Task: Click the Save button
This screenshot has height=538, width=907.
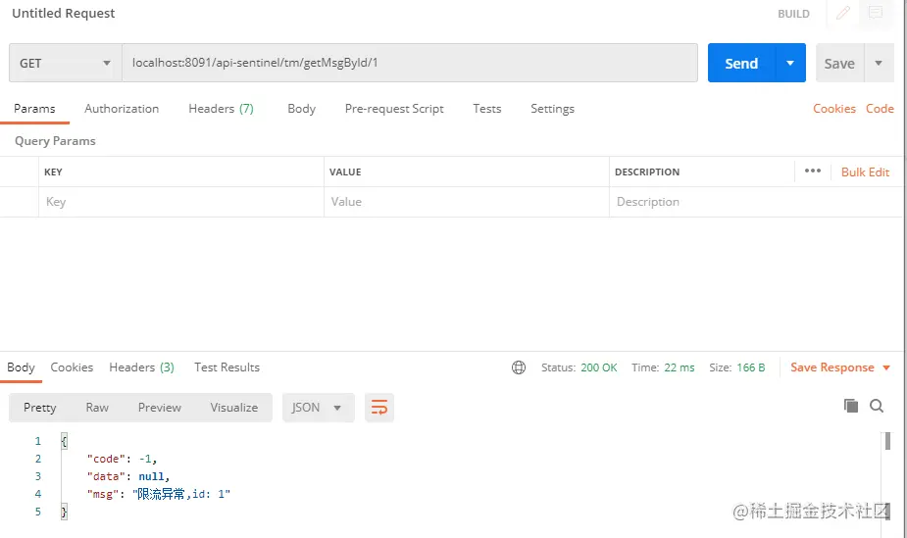Action: 840,63
